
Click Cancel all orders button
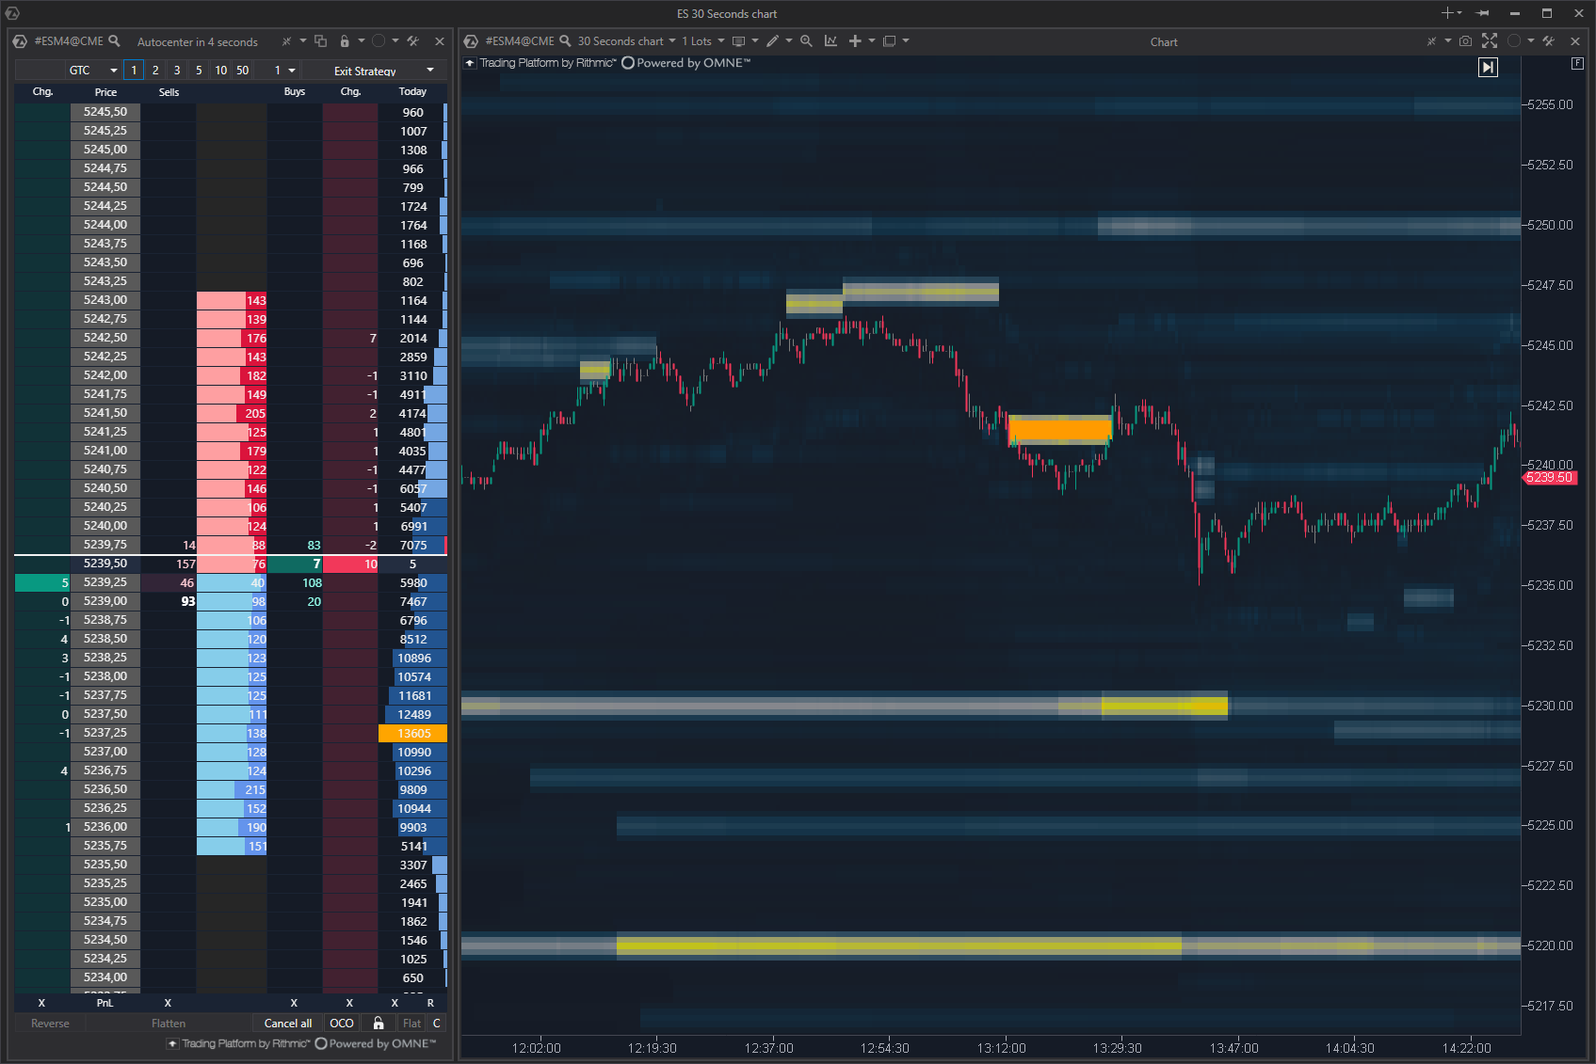point(287,1023)
